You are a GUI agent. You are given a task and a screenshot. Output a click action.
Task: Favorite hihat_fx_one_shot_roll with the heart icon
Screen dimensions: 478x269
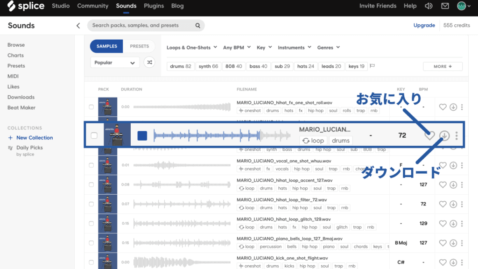coord(442,107)
